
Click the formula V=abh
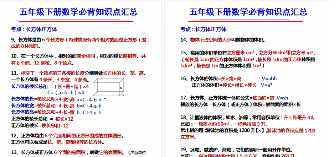[269, 78]
